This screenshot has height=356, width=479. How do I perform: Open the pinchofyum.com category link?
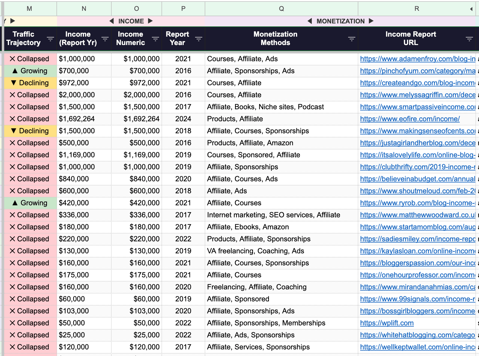pyautogui.click(x=417, y=71)
